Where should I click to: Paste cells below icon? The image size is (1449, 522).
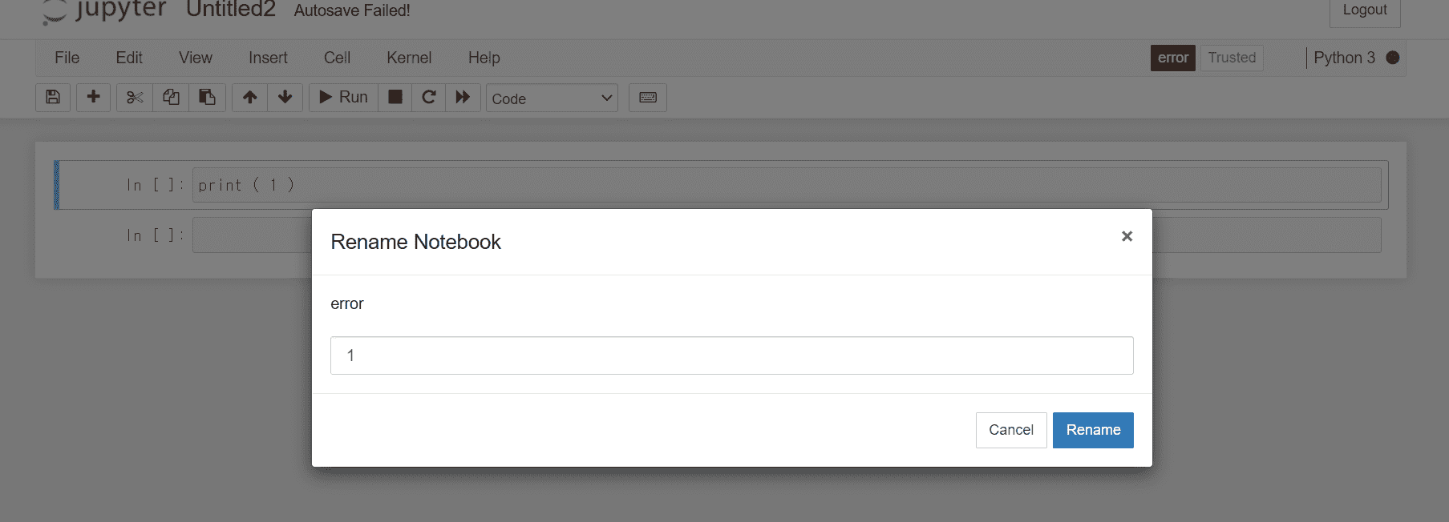click(x=207, y=98)
